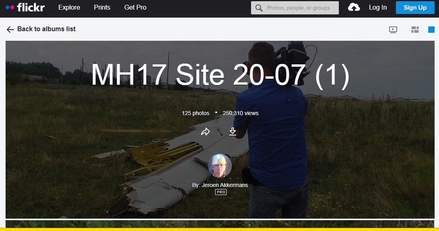
Task: Open the Jeroen Akkermans profile link
Action: coord(225,185)
